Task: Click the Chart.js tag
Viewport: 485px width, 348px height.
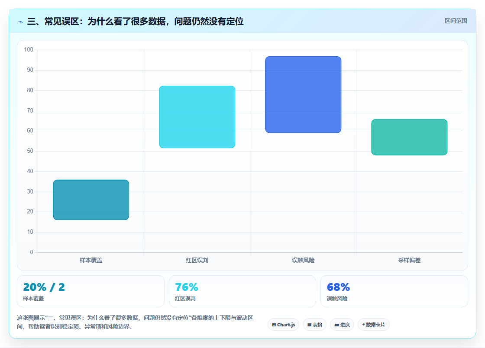Action: (x=283, y=325)
